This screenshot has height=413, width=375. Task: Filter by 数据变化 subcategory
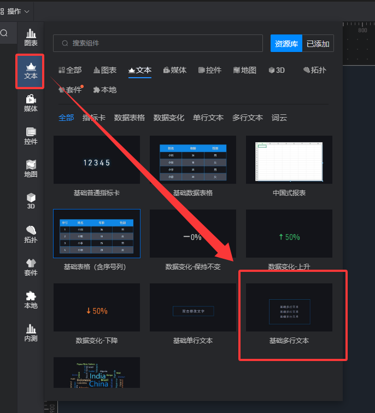point(169,118)
